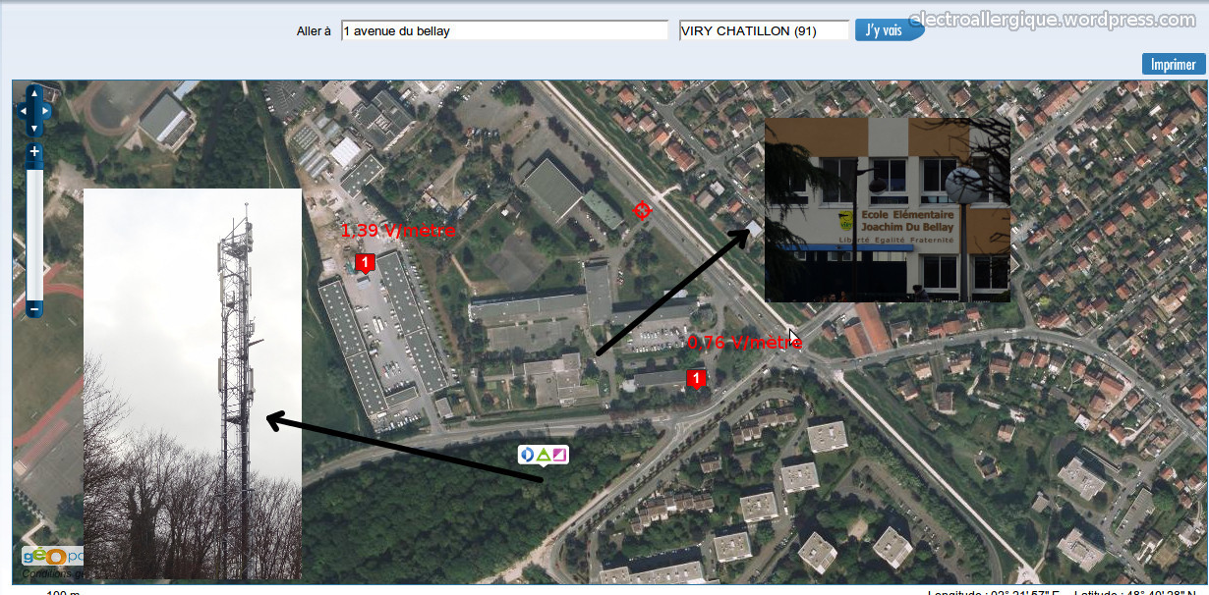
Task: Click the Imprimer button
Action: [1173, 65]
